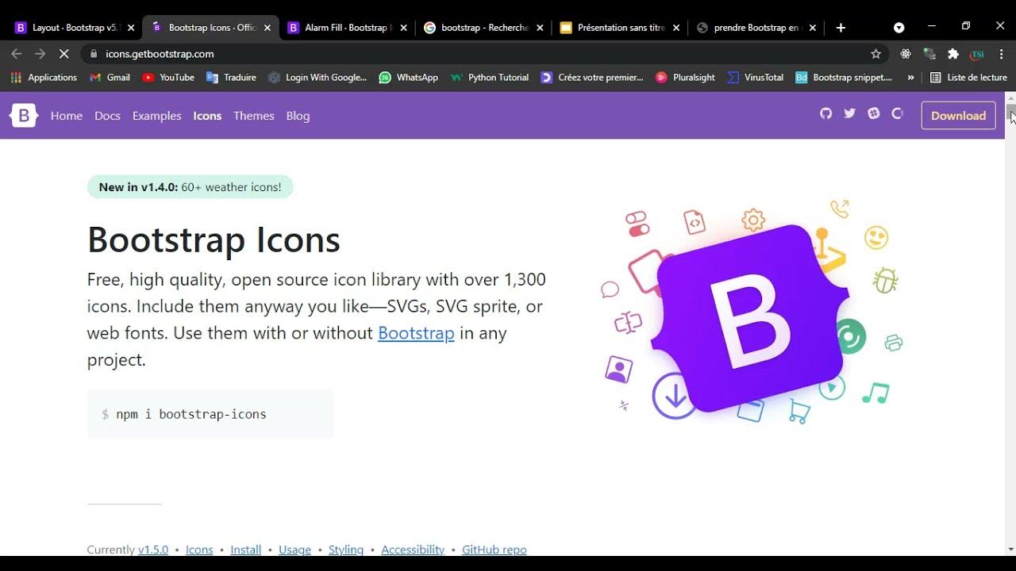
Task: Jump to the Accessibility link
Action: (413, 550)
